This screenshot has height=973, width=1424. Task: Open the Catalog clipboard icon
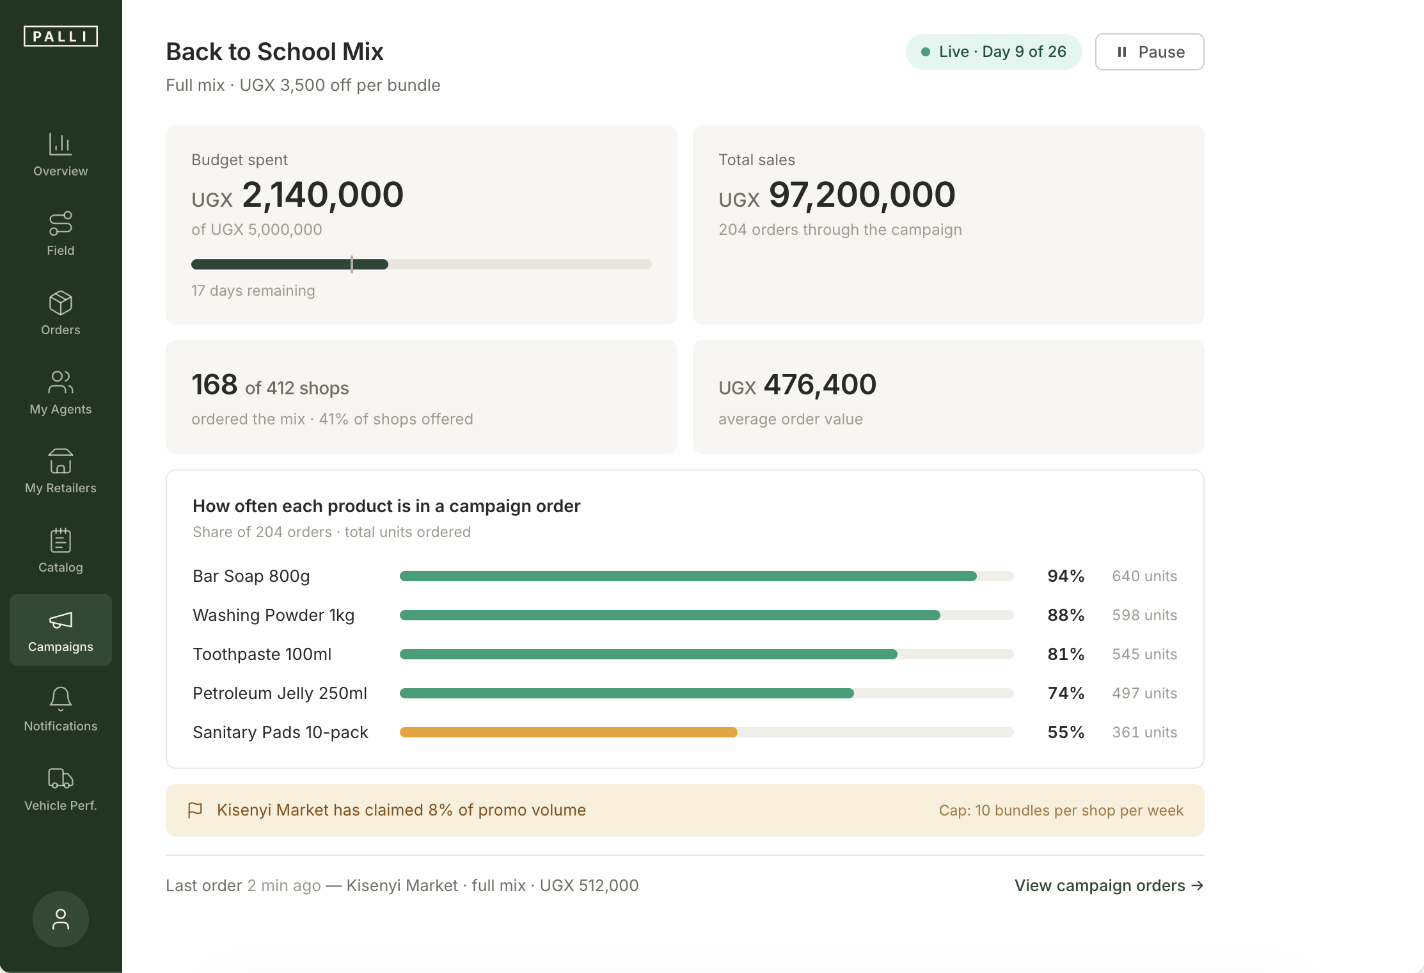pyautogui.click(x=60, y=540)
